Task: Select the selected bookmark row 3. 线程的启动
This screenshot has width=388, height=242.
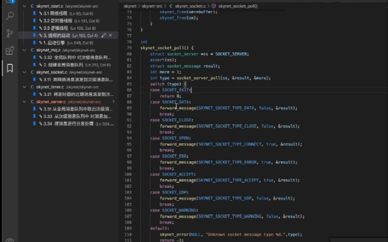Action: (x=68, y=35)
